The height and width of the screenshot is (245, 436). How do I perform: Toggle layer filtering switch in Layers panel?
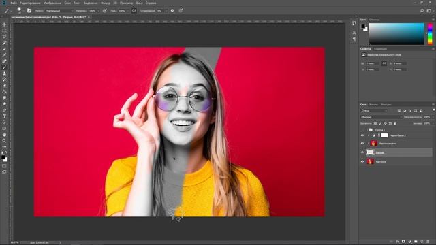click(x=433, y=110)
